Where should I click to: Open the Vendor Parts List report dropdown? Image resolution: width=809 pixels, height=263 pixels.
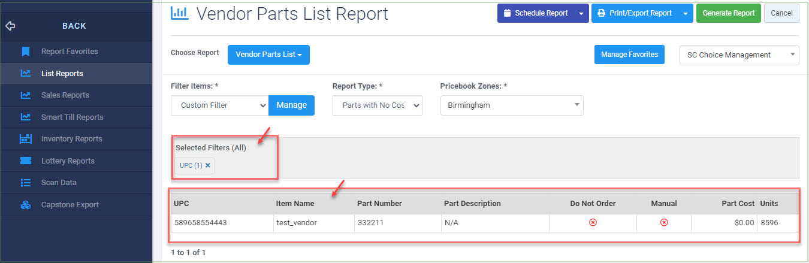268,55
